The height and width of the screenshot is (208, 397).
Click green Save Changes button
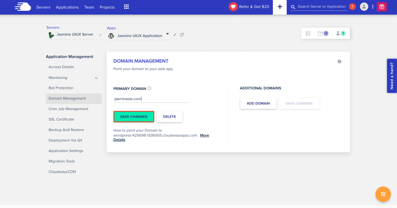coord(134,117)
